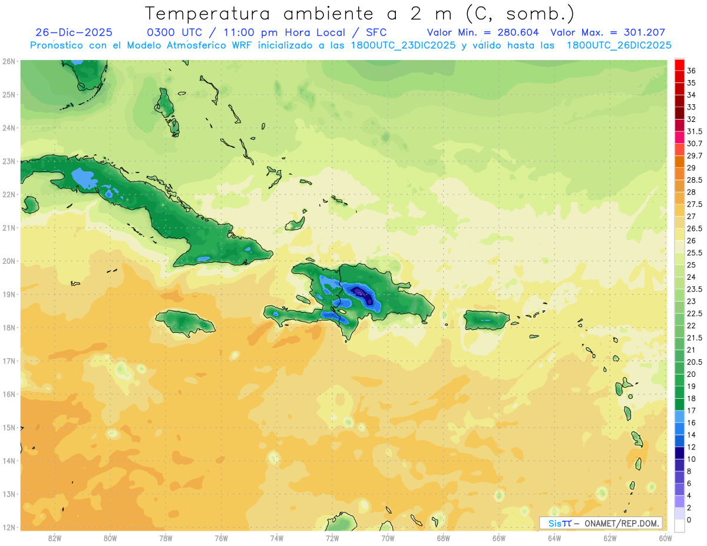
Task: Click the '20N' latitude label
Action: pyautogui.click(x=8, y=261)
